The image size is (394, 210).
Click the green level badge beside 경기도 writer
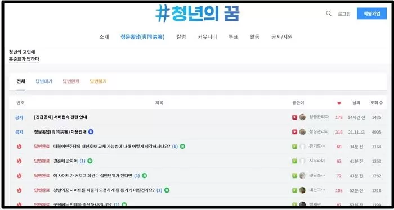tap(294, 147)
